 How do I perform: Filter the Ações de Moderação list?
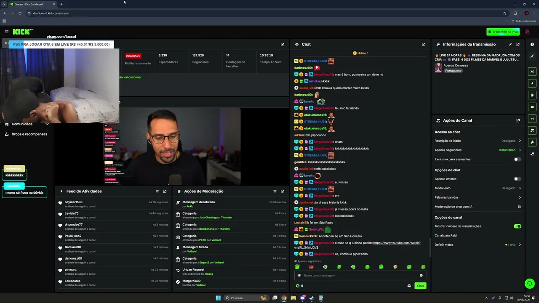tap(275, 191)
